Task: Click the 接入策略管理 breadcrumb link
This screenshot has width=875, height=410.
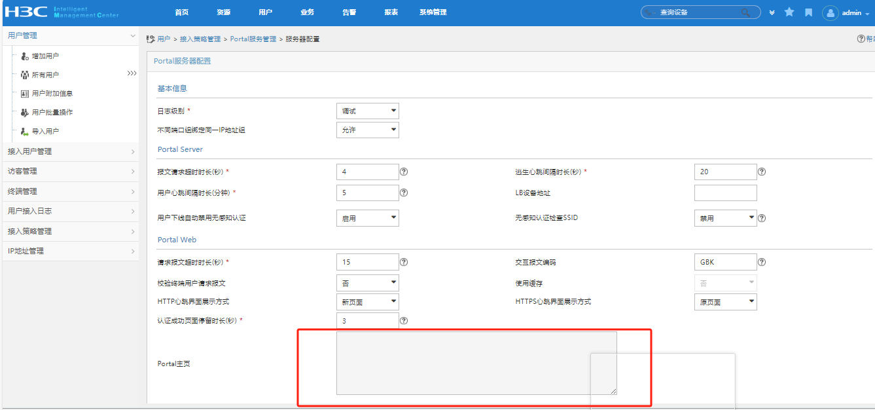Action: pyautogui.click(x=200, y=39)
